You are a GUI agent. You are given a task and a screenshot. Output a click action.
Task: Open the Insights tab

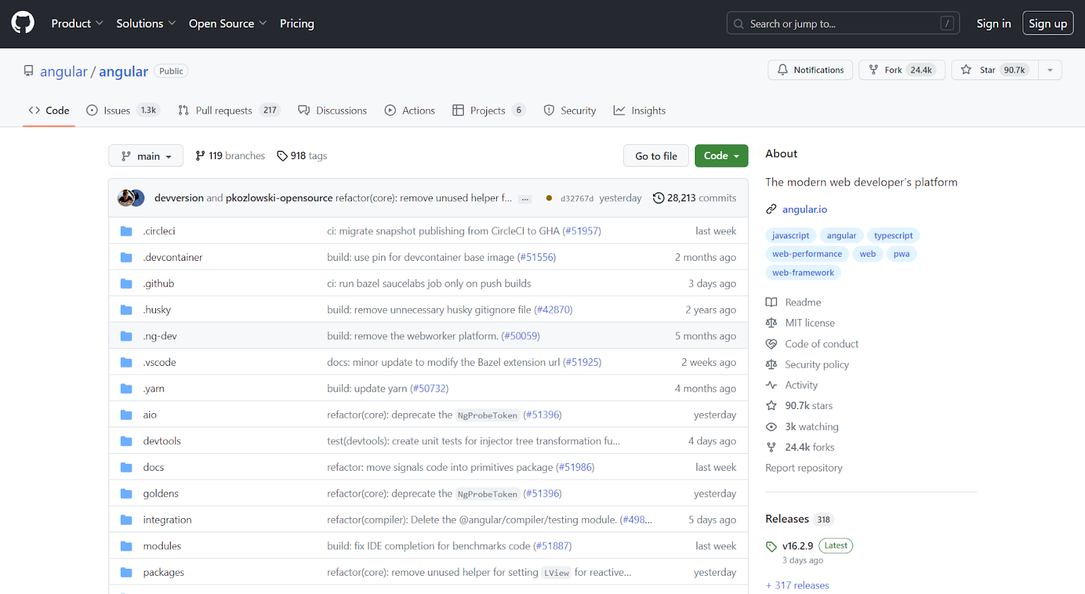(x=639, y=110)
